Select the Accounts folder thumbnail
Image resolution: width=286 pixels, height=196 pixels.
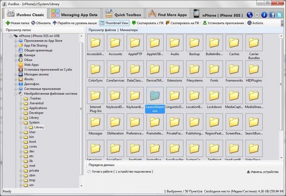click(x=115, y=43)
